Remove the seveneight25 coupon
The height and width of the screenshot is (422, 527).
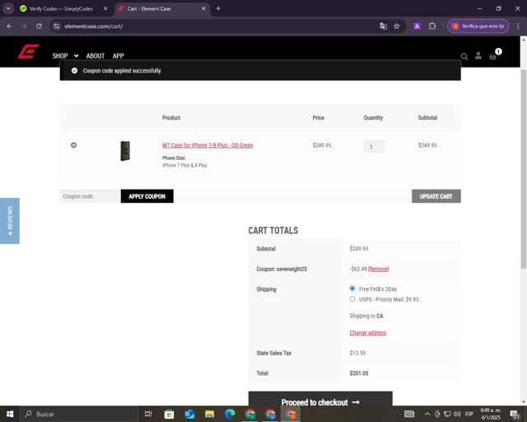tap(379, 269)
